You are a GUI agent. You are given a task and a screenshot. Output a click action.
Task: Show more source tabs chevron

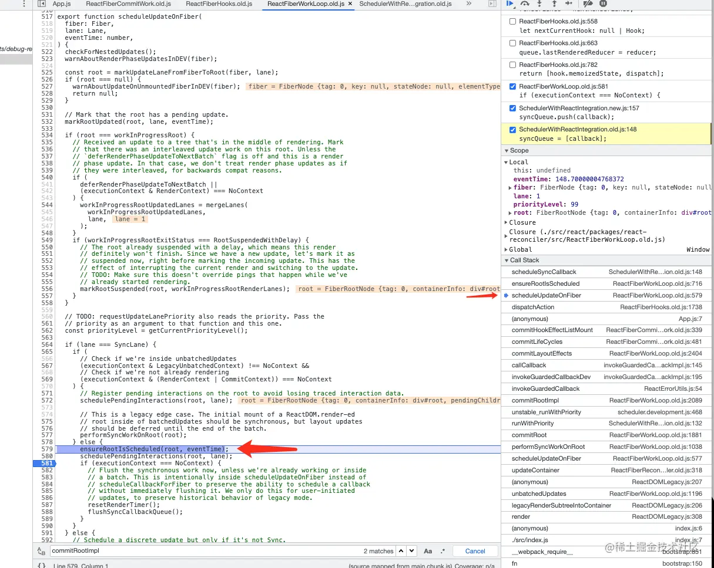[468, 4]
